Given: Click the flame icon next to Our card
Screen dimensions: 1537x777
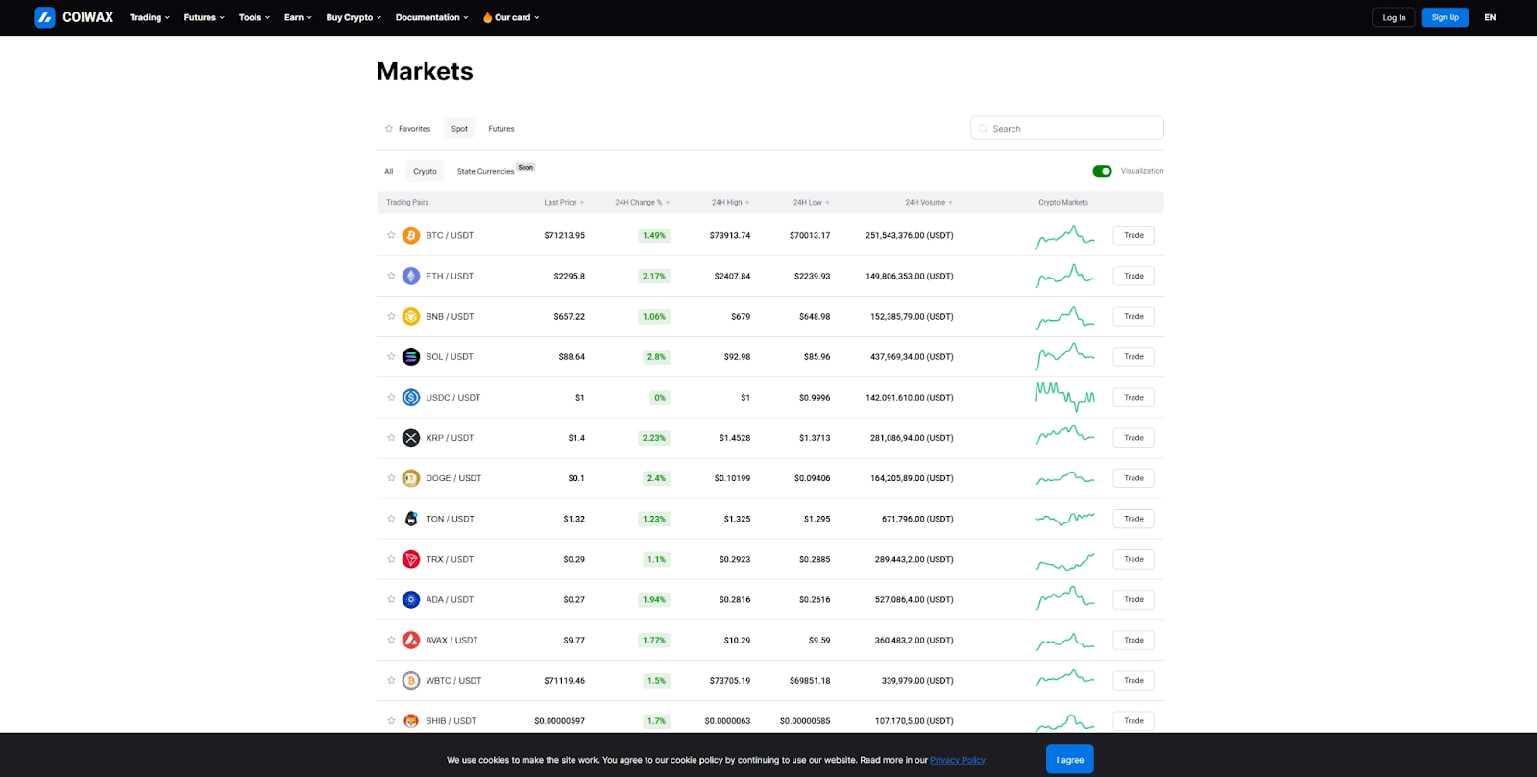Looking at the screenshot, I should tap(487, 17).
